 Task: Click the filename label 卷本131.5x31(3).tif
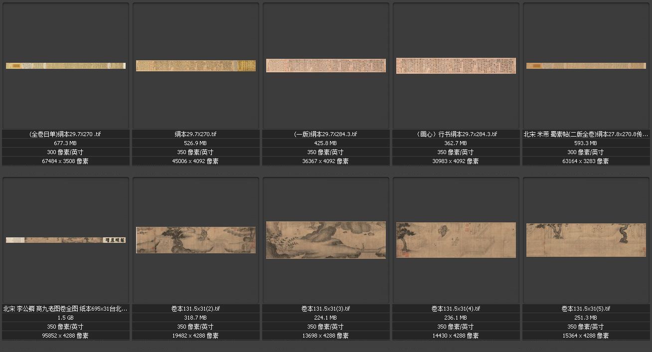(326, 309)
